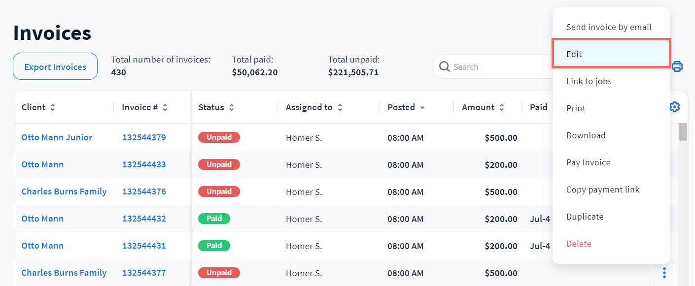Open table settings gear icon

(675, 107)
